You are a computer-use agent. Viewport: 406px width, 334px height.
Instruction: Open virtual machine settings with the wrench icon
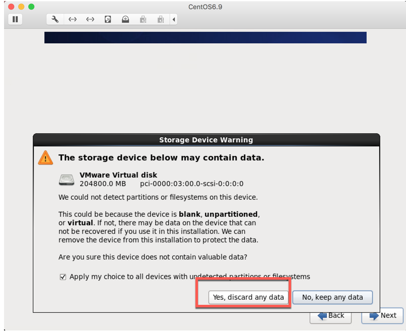click(54, 19)
